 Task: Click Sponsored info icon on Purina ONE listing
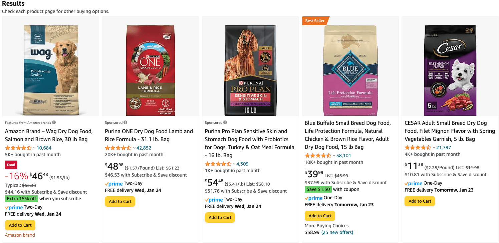[x=126, y=123]
